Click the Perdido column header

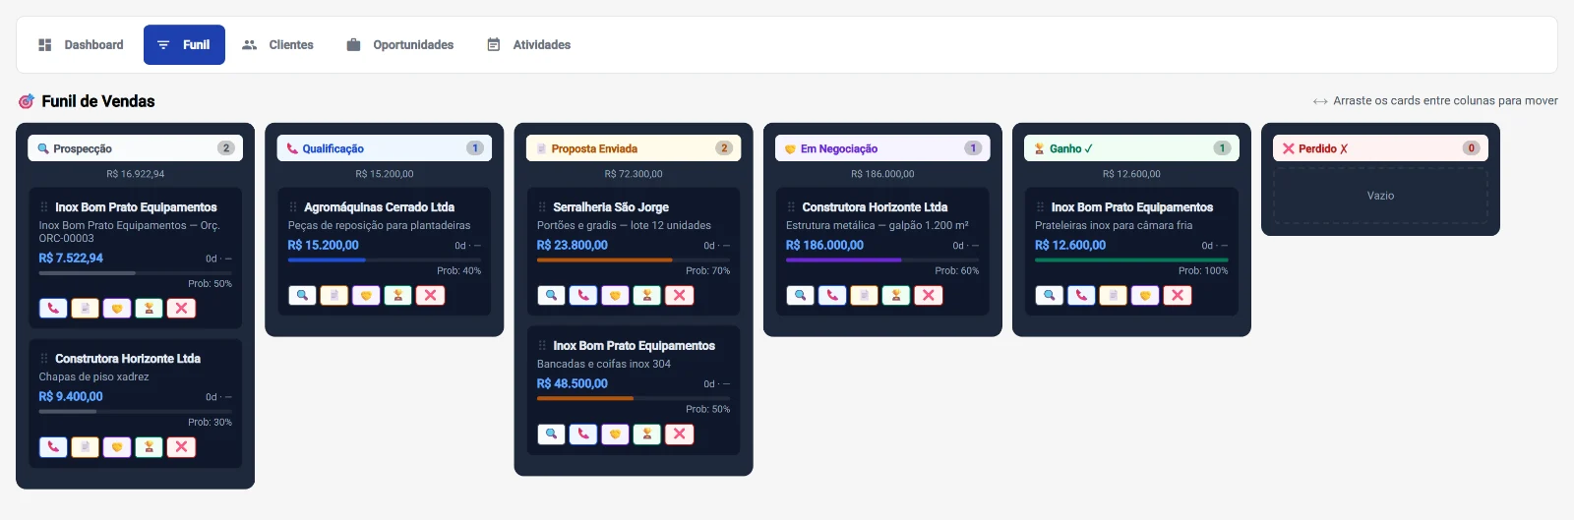pyautogui.click(x=1380, y=148)
